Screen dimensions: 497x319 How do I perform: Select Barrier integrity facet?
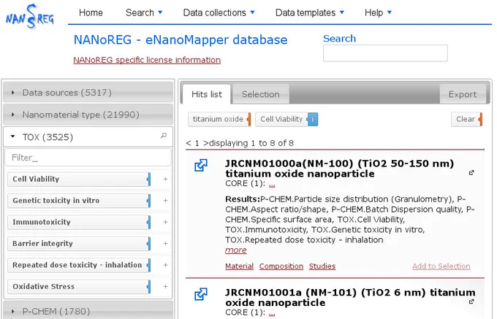click(x=79, y=244)
